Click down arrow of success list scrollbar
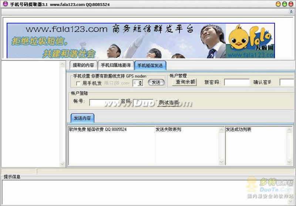 coord(289,162)
